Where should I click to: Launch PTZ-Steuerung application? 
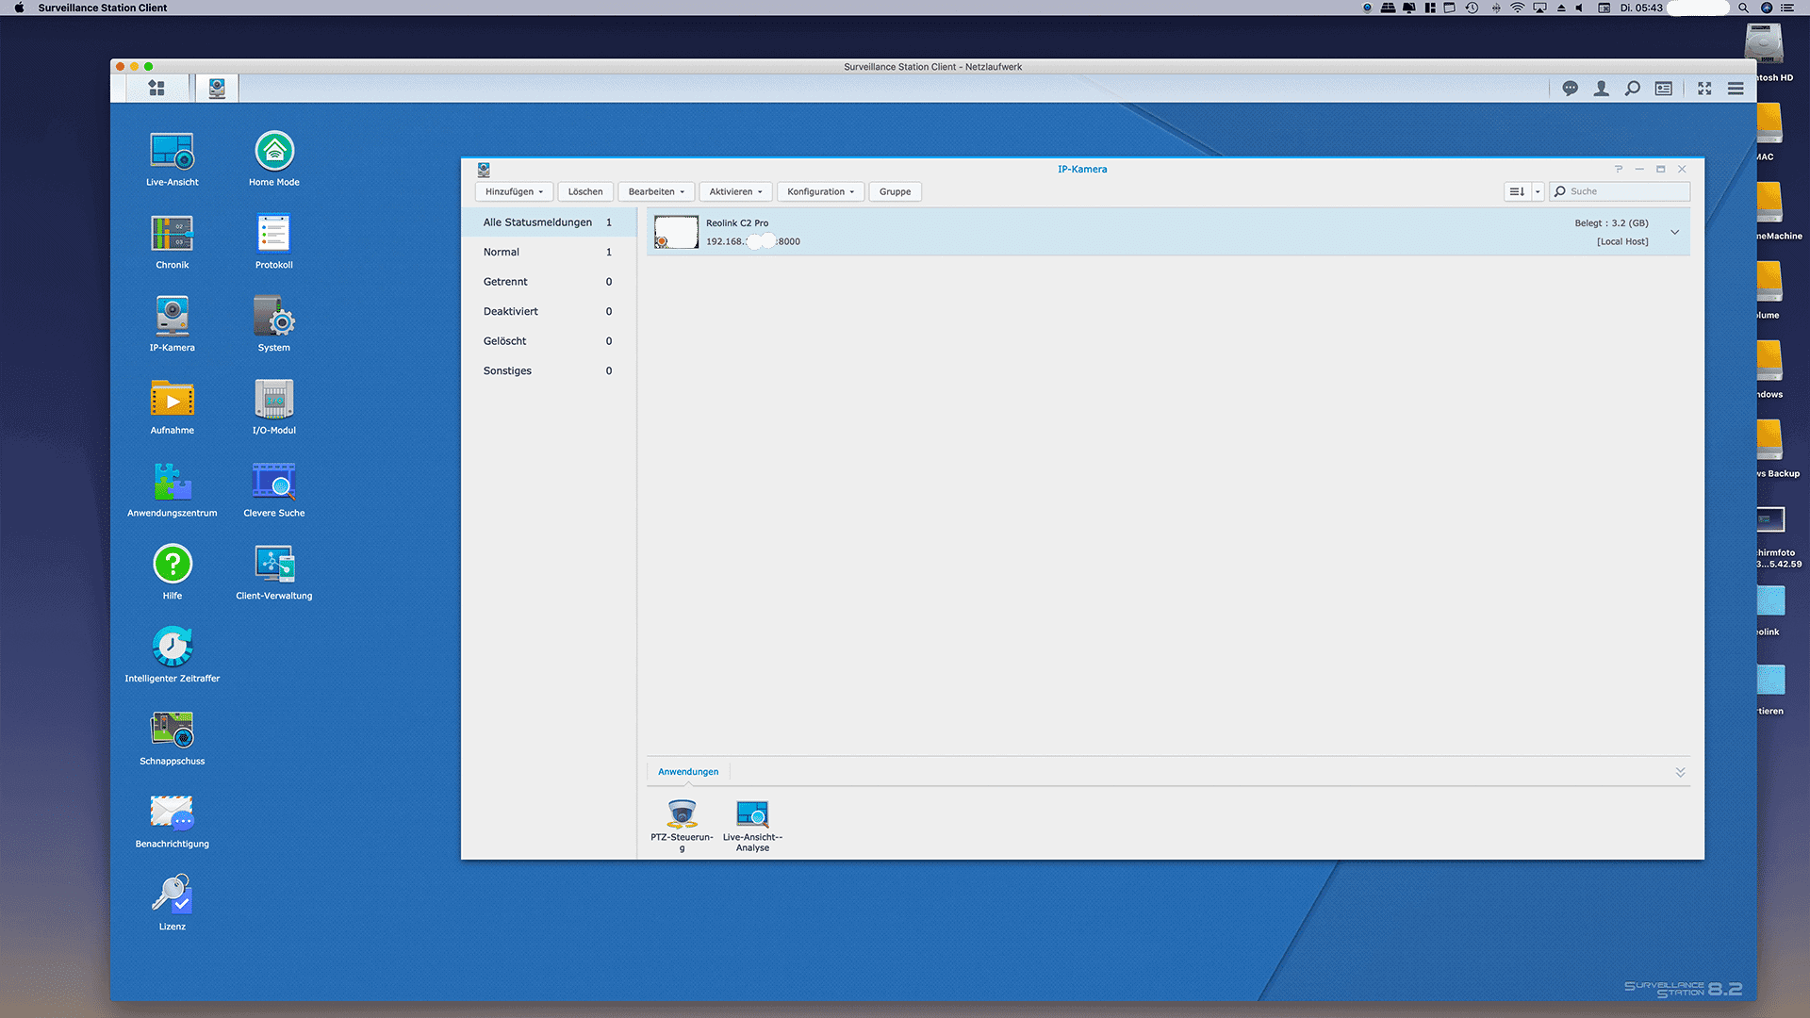[682, 826]
